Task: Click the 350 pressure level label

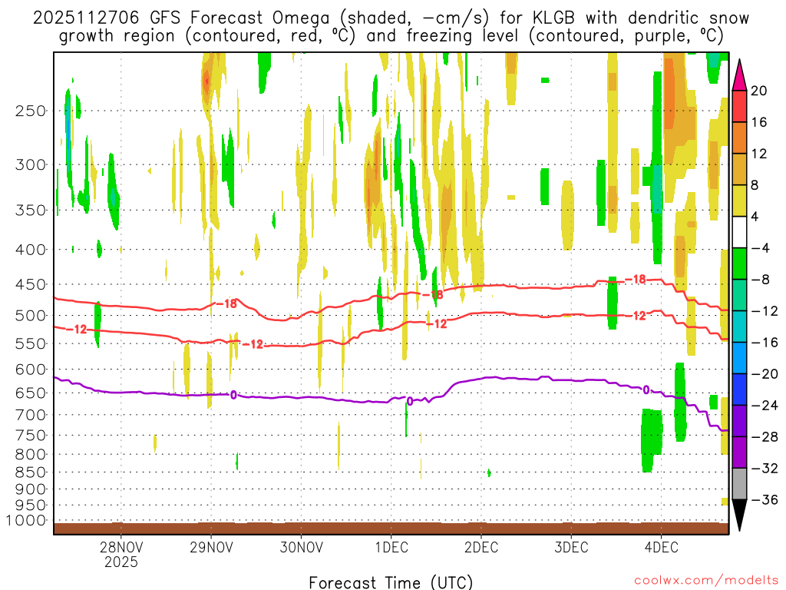Action: click(x=31, y=210)
